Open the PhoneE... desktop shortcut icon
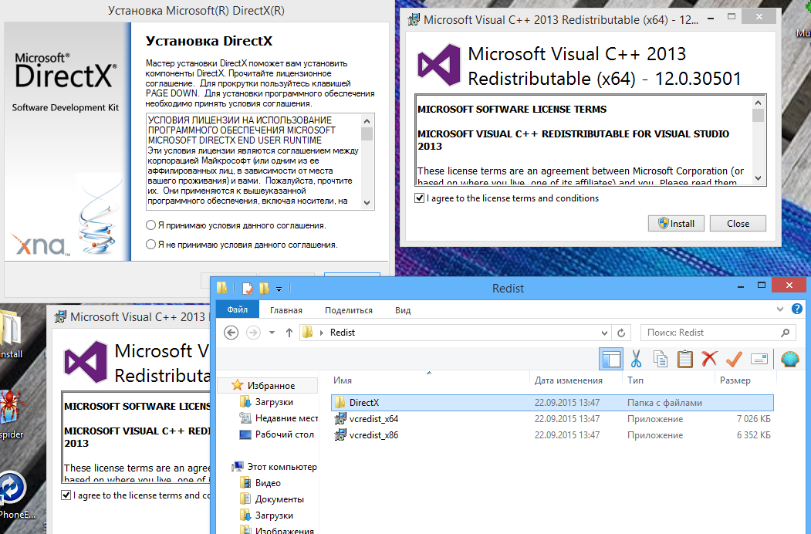Viewport: 811px width, 534px height. coord(12,488)
